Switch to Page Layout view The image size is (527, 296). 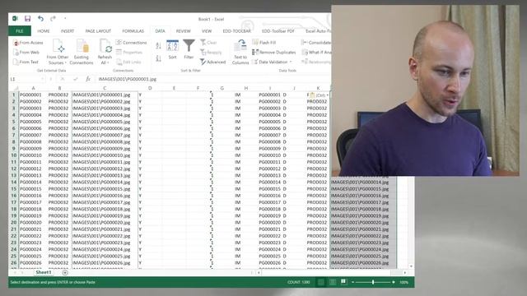coord(333,282)
